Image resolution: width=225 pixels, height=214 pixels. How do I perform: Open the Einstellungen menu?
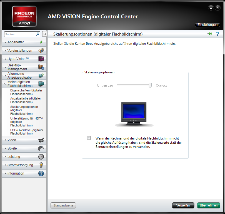pos(207,25)
